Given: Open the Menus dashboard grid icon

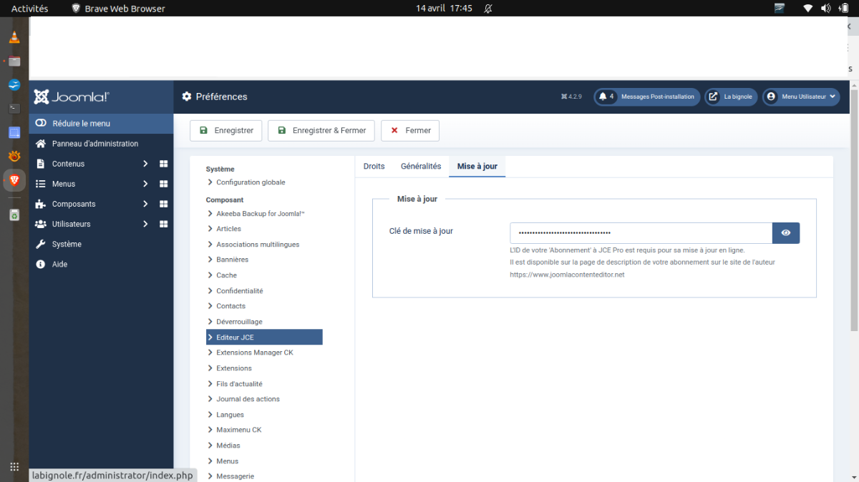Looking at the screenshot, I should (x=163, y=184).
